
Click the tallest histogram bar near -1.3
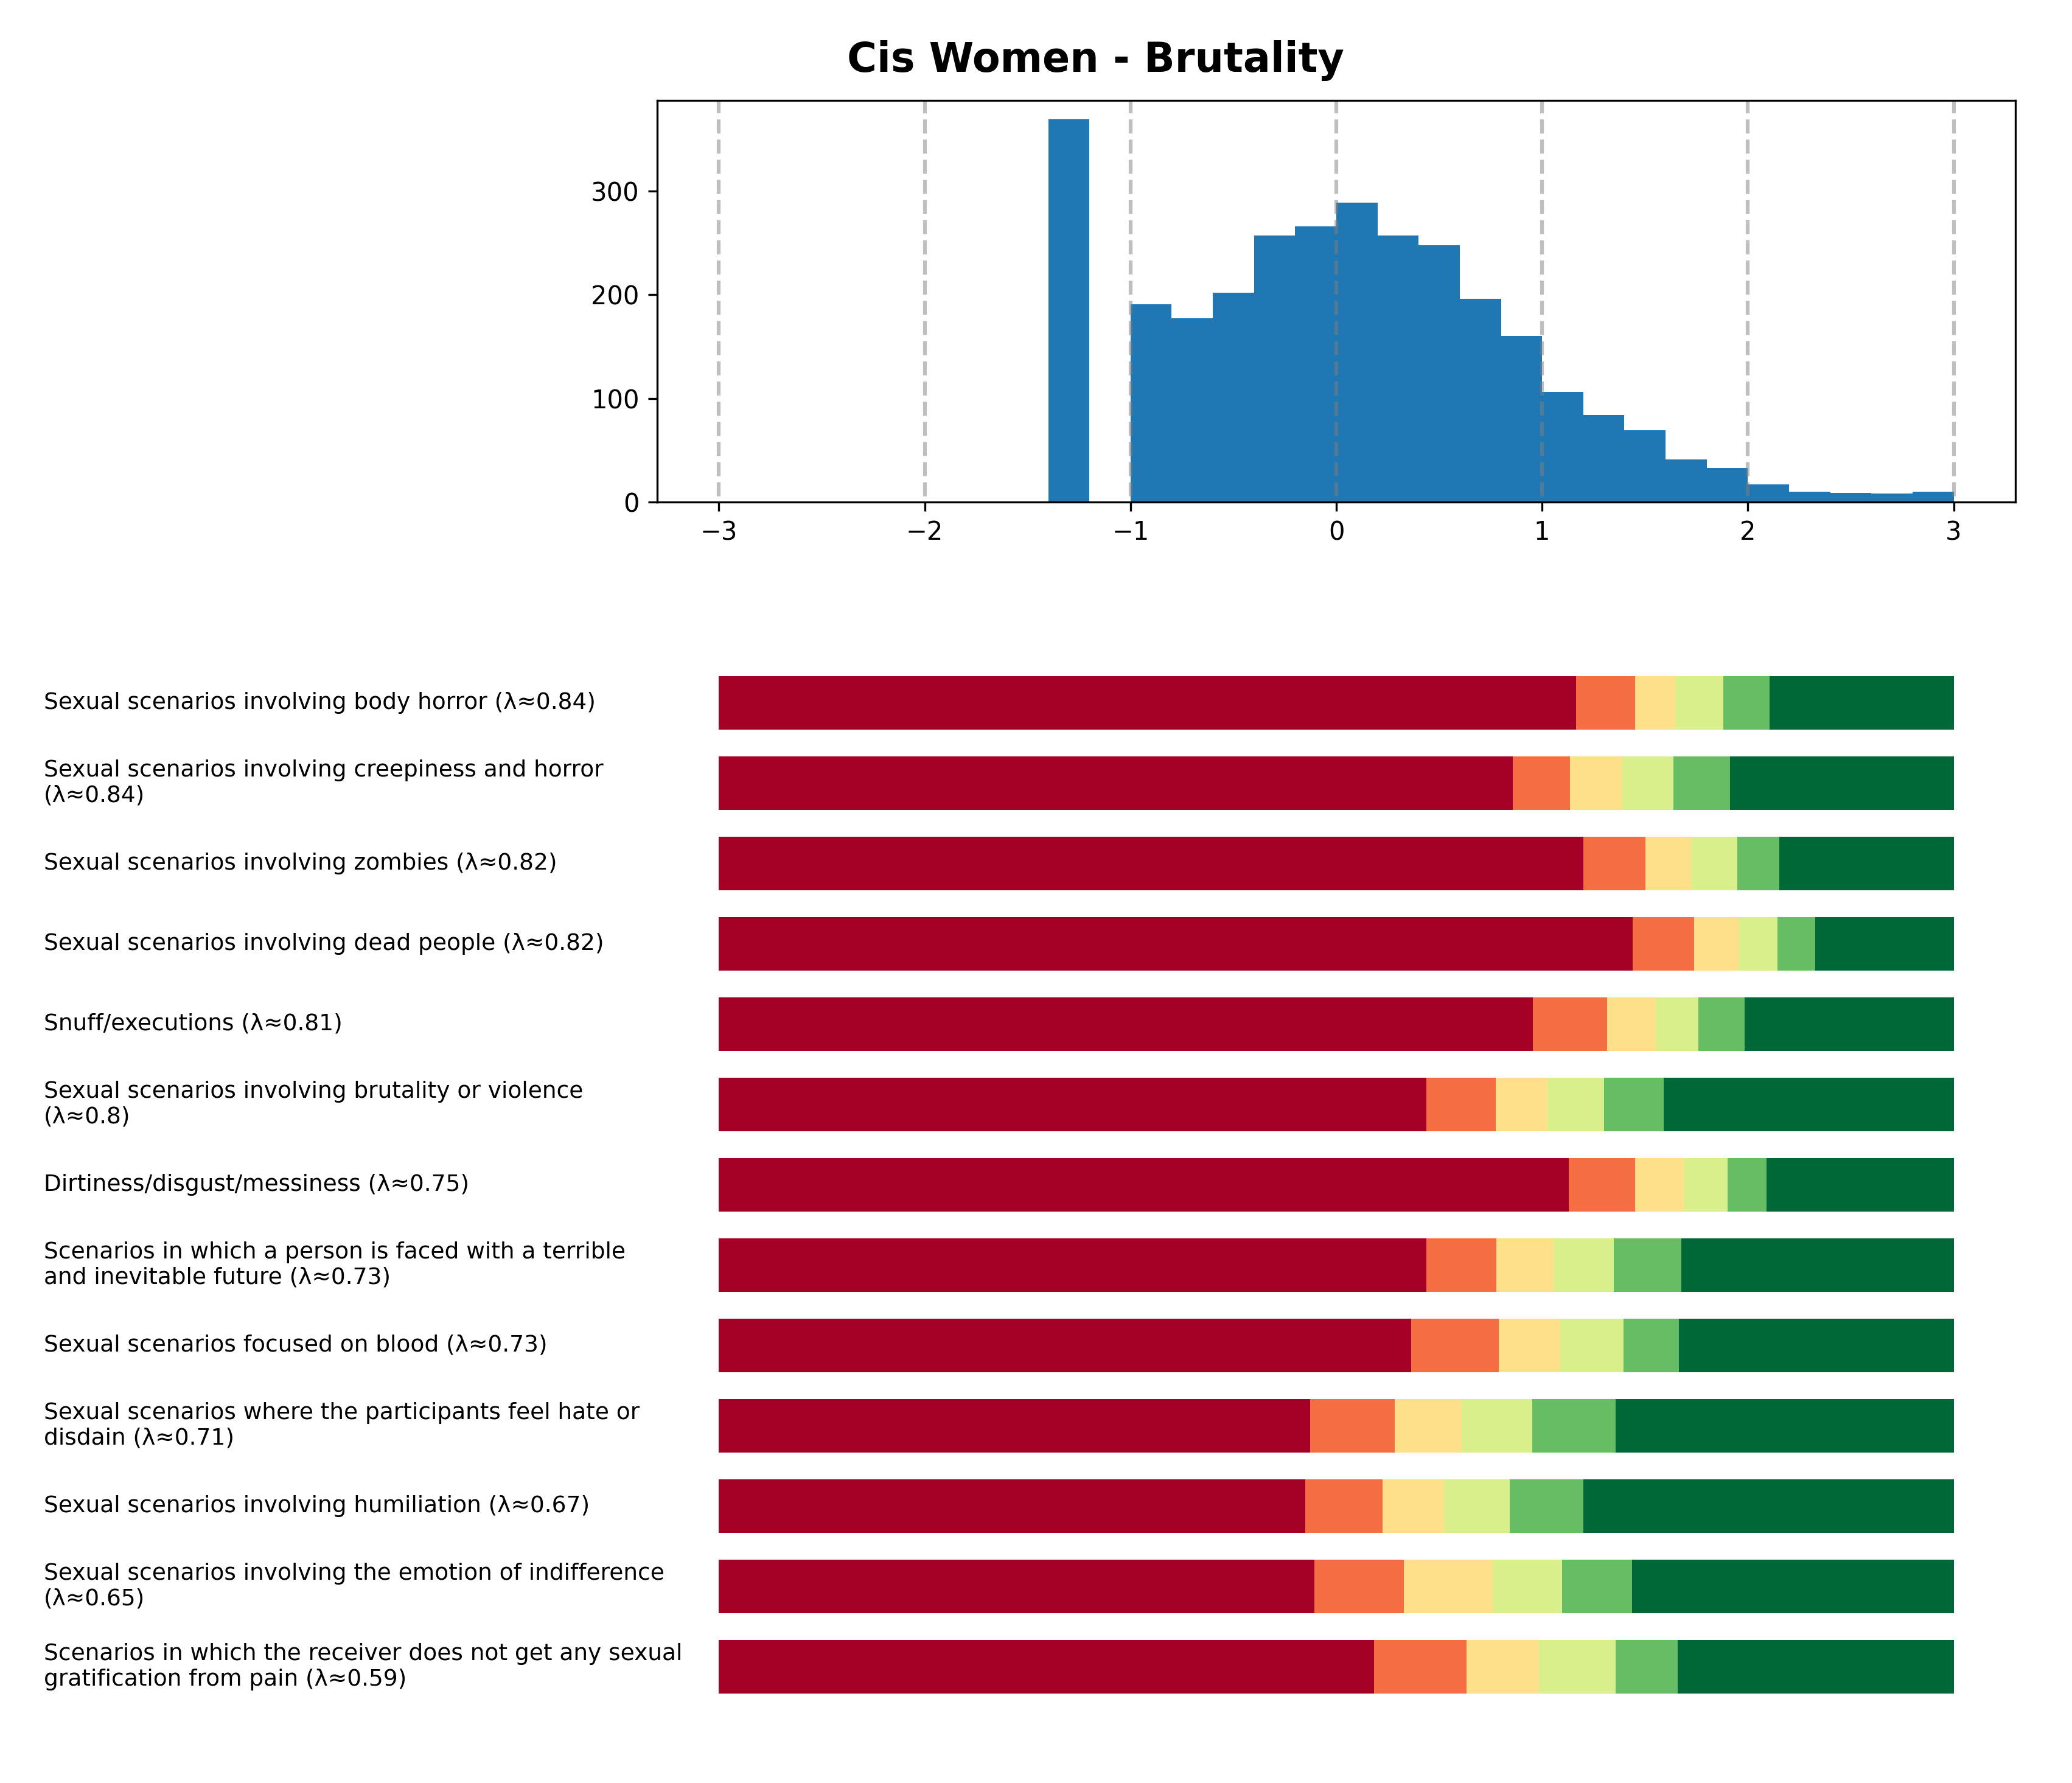[1068, 310]
